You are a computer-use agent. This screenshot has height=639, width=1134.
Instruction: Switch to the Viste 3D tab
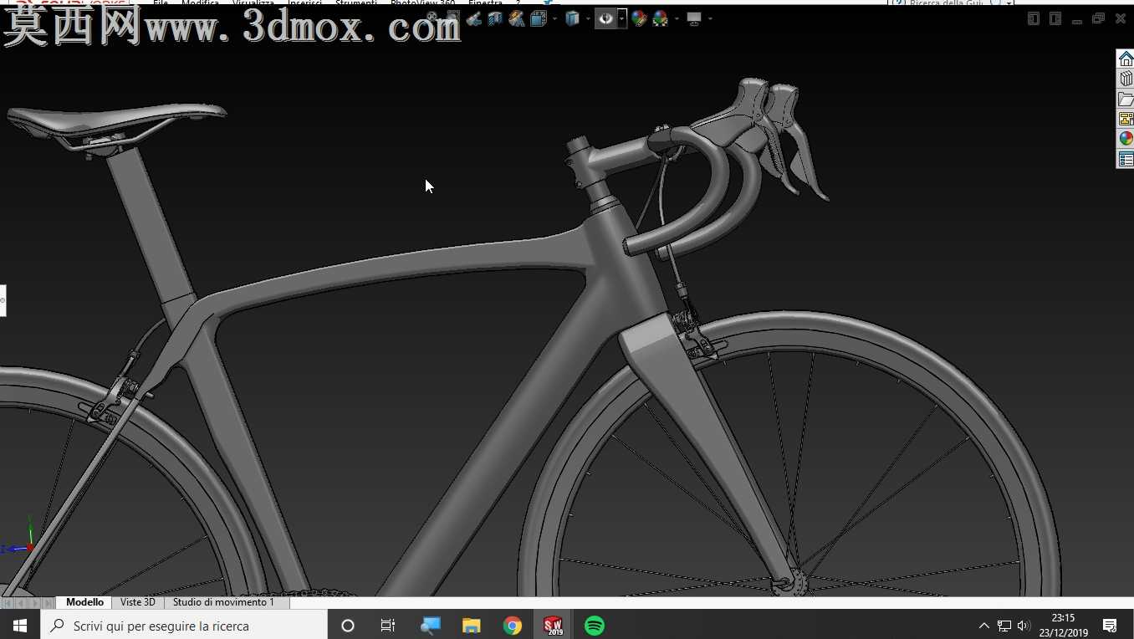[137, 602]
